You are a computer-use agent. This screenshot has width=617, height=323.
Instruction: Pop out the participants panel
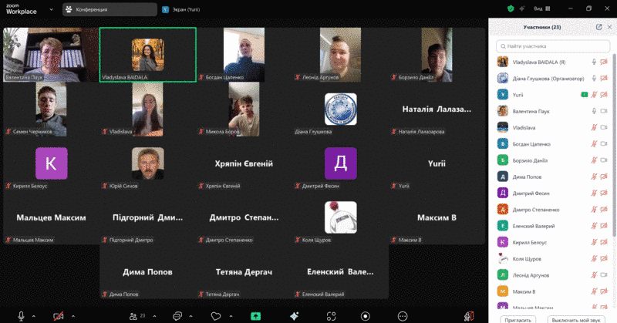tap(598, 27)
